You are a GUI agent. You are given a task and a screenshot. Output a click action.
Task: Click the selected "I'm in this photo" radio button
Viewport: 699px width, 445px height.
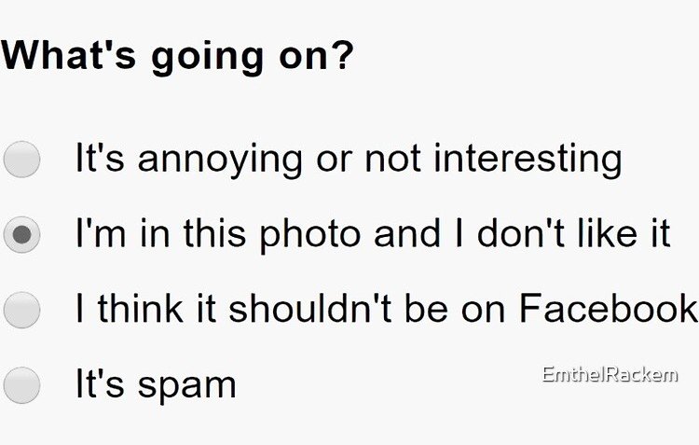(21, 235)
